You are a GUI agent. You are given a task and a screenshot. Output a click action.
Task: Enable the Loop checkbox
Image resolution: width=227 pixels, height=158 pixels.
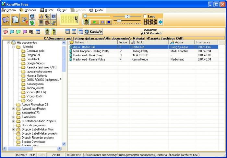tap(145, 16)
